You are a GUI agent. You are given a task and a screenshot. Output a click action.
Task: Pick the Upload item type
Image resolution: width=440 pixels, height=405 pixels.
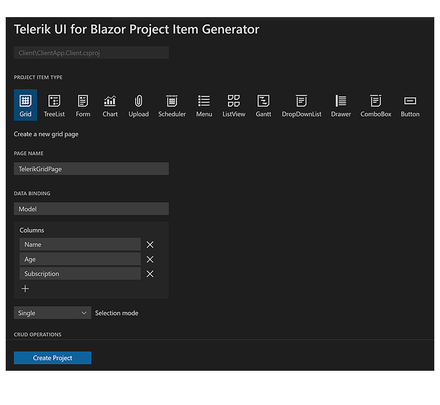coord(139,105)
